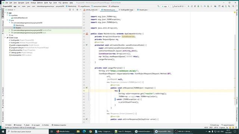Open the Project tool window side tab

[x=3, y=14]
